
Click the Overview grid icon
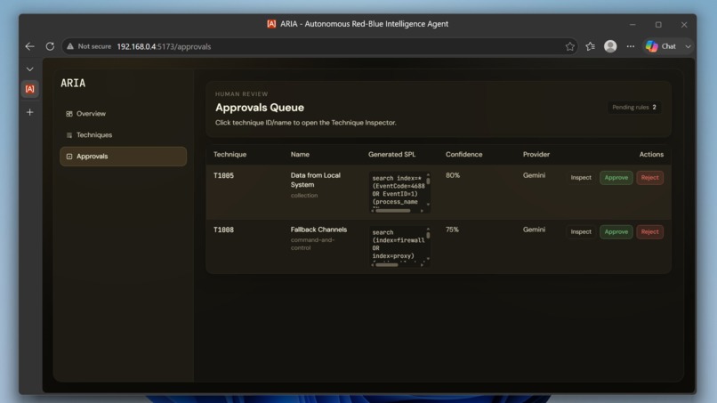point(69,114)
